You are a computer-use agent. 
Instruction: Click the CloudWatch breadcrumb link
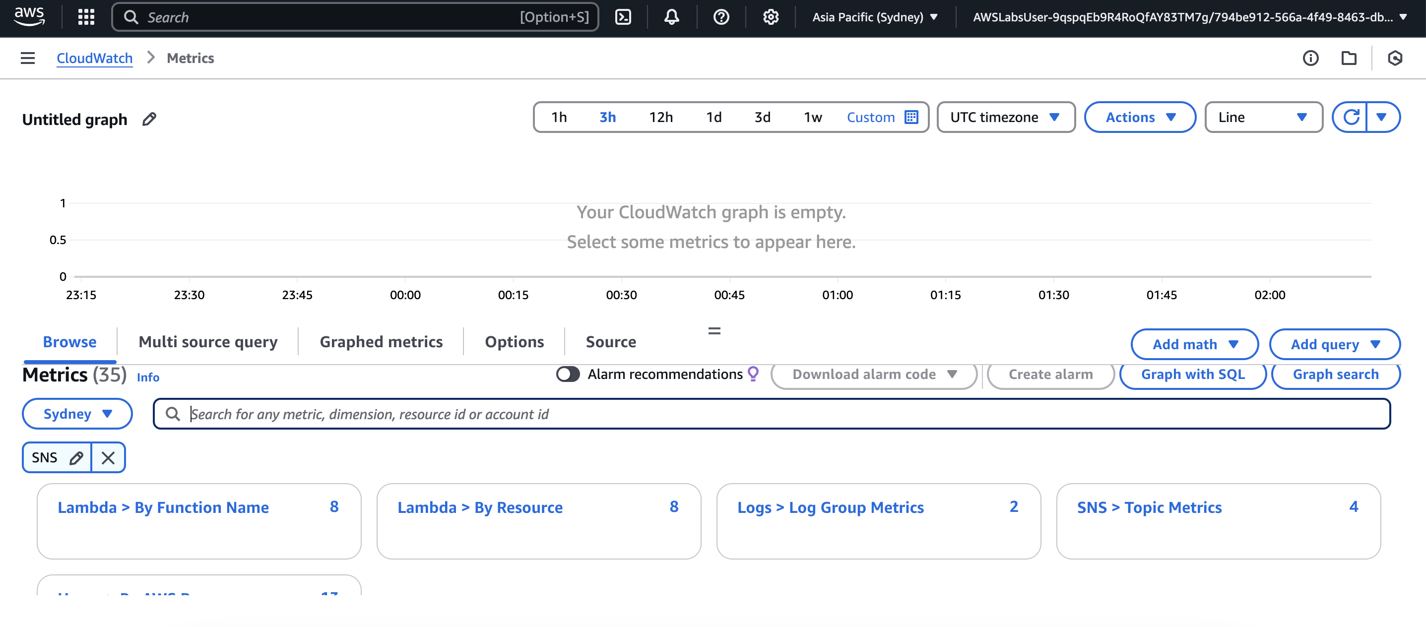(x=95, y=58)
